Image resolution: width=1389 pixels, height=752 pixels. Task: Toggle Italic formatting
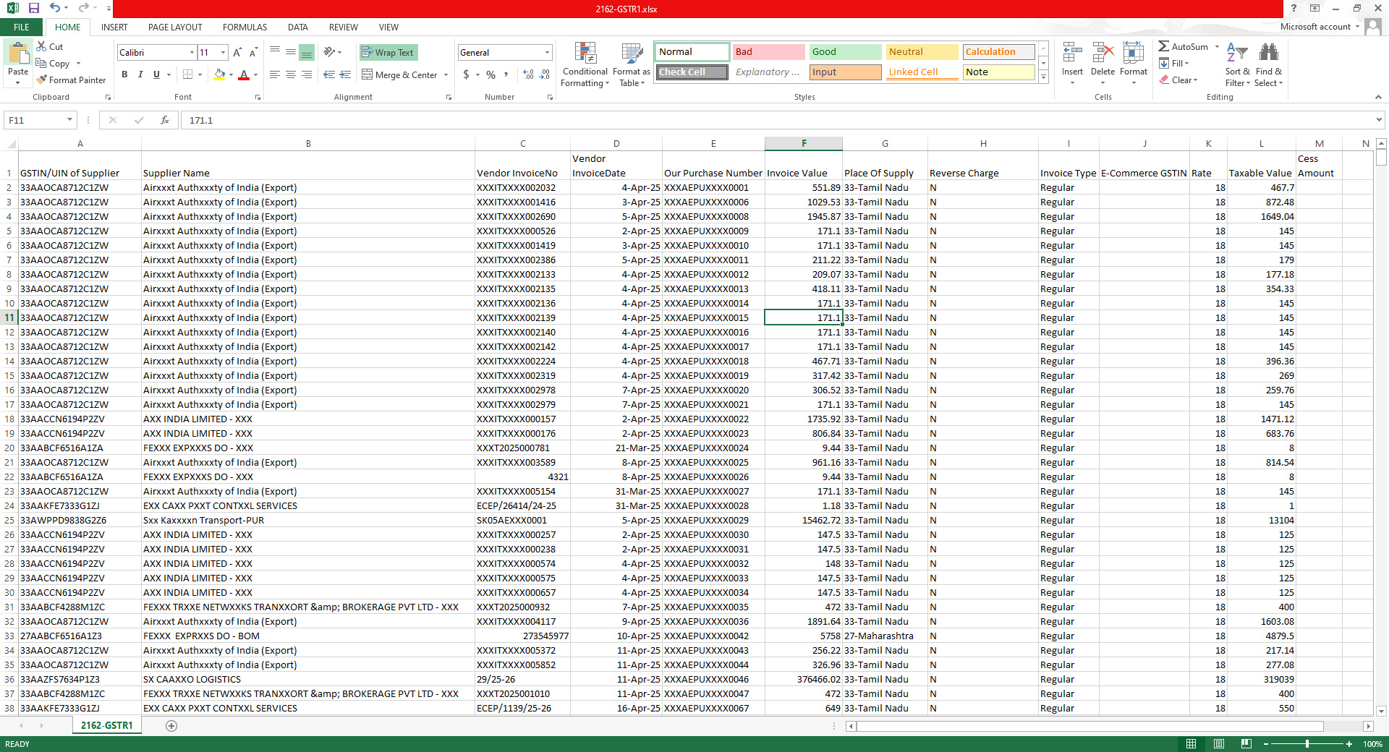140,74
